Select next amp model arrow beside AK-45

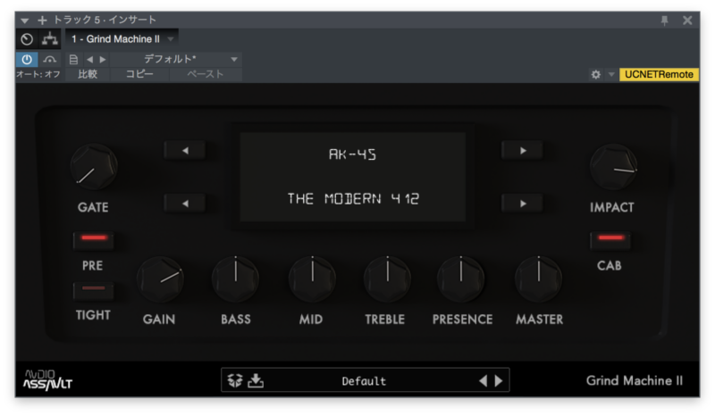pos(523,150)
